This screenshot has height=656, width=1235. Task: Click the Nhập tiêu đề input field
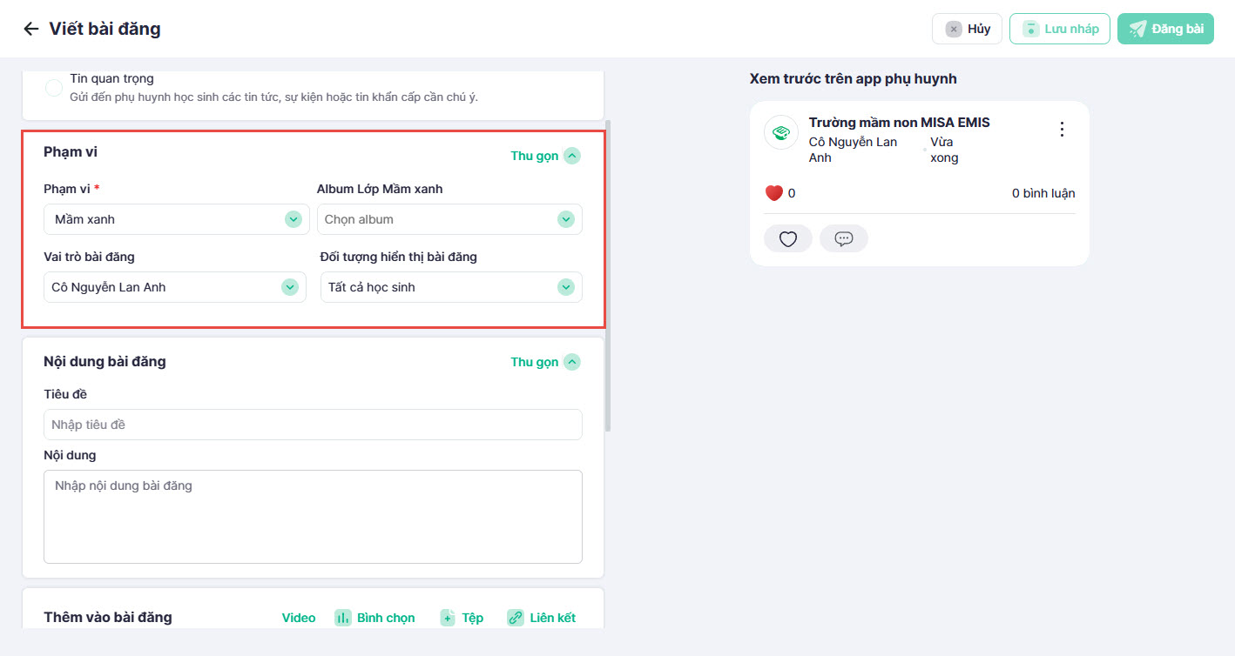pyautogui.click(x=313, y=425)
